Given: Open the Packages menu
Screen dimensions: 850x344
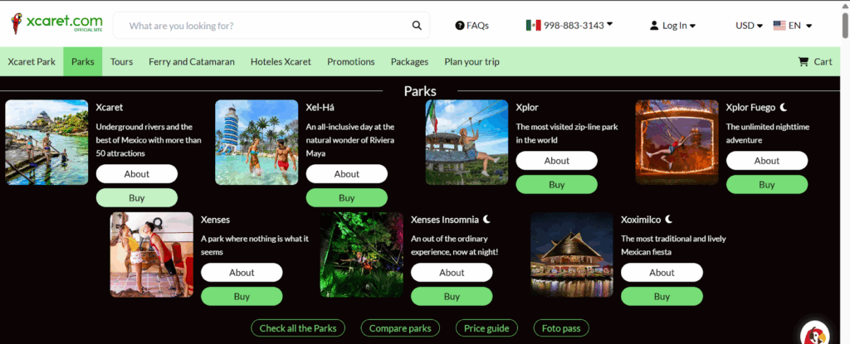Looking at the screenshot, I should [409, 62].
